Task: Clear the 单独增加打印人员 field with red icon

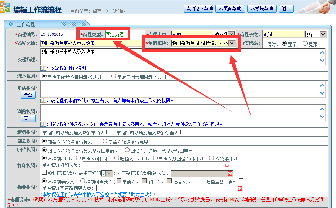Action: click(x=227, y=165)
